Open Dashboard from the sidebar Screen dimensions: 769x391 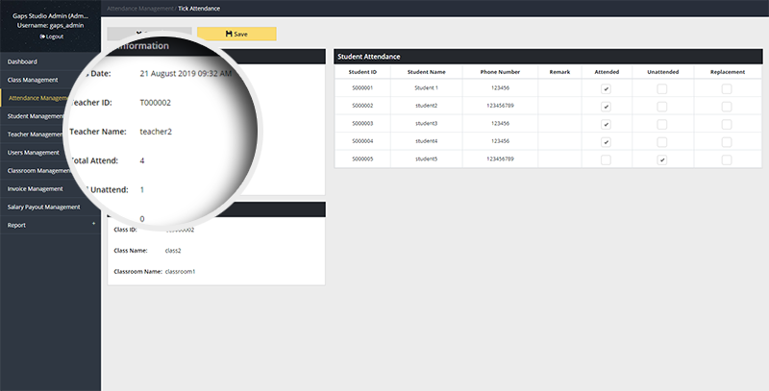tap(22, 61)
